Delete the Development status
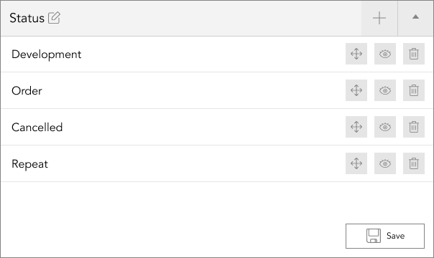 pyautogui.click(x=414, y=54)
